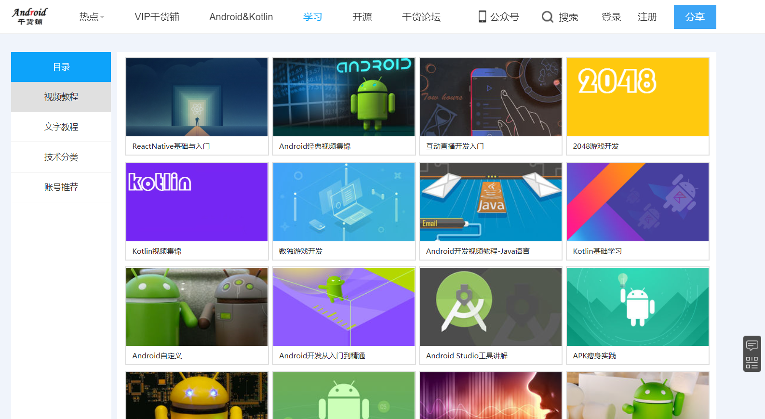The height and width of the screenshot is (419, 765).
Task: Click the 互动直播开发入门 title
Action: pos(455,146)
